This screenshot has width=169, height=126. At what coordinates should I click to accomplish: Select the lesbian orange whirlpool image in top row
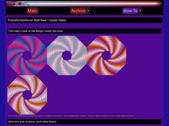pos(106,55)
